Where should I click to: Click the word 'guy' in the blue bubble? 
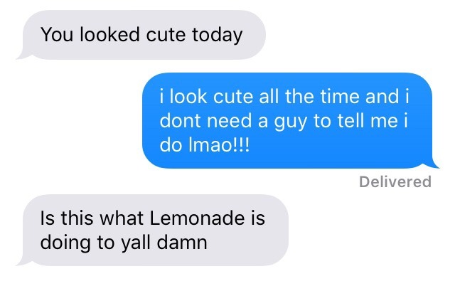click(291, 122)
